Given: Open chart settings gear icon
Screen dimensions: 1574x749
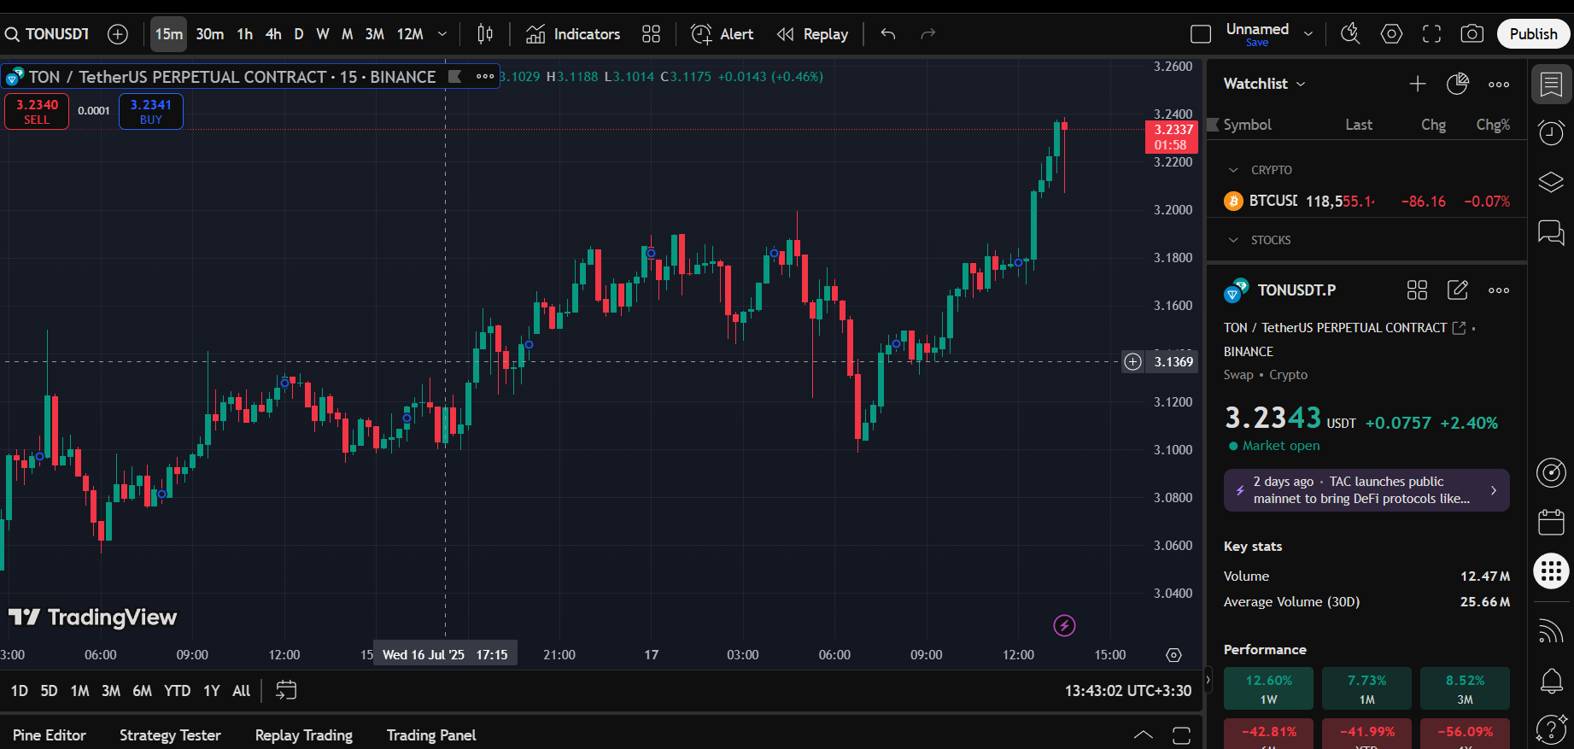Looking at the screenshot, I should pos(1391,34).
